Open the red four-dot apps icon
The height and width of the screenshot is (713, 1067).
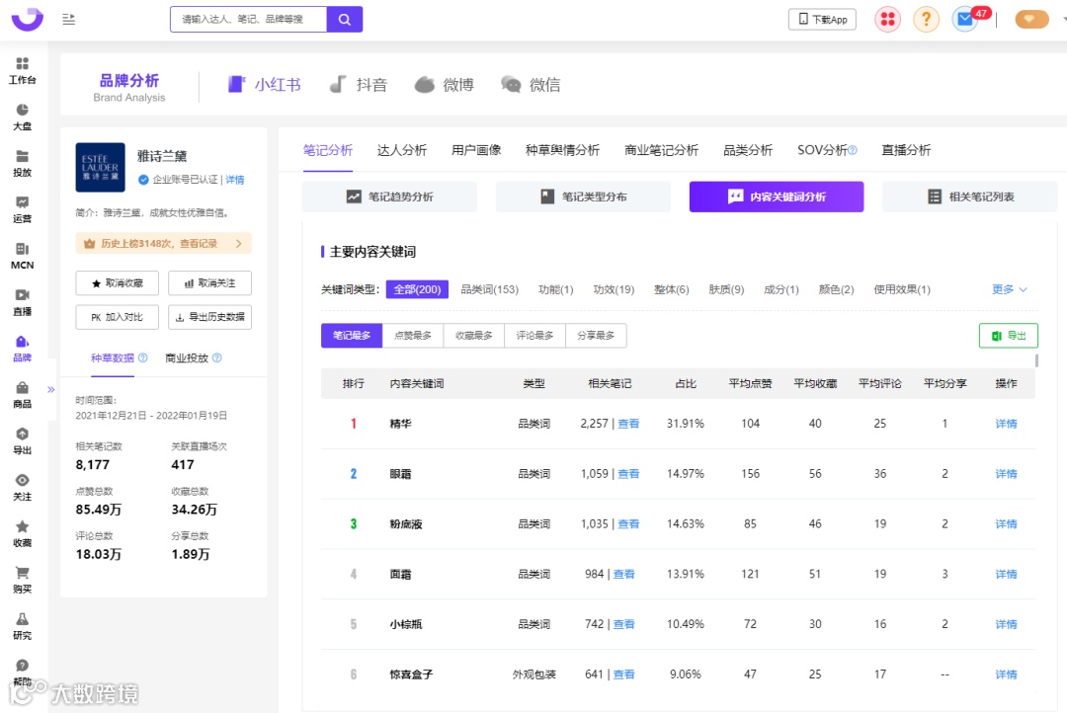coord(887,19)
